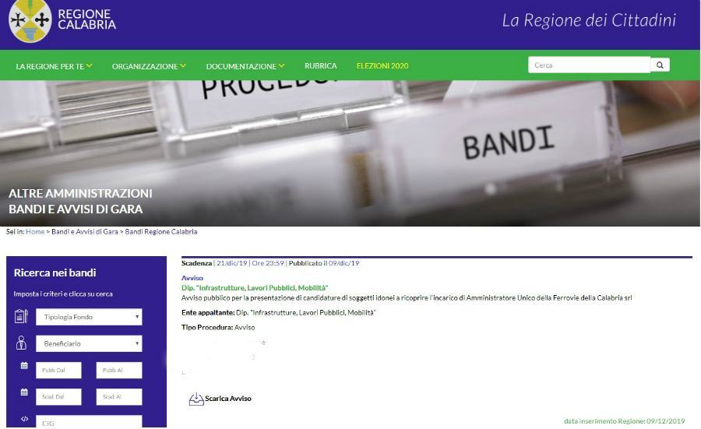Follow the Home breadcrumb link
The width and height of the screenshot is (701, 429).
pos(35,231)
